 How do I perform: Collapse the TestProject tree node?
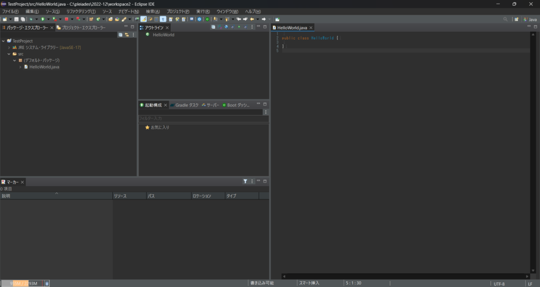[3, 41]
